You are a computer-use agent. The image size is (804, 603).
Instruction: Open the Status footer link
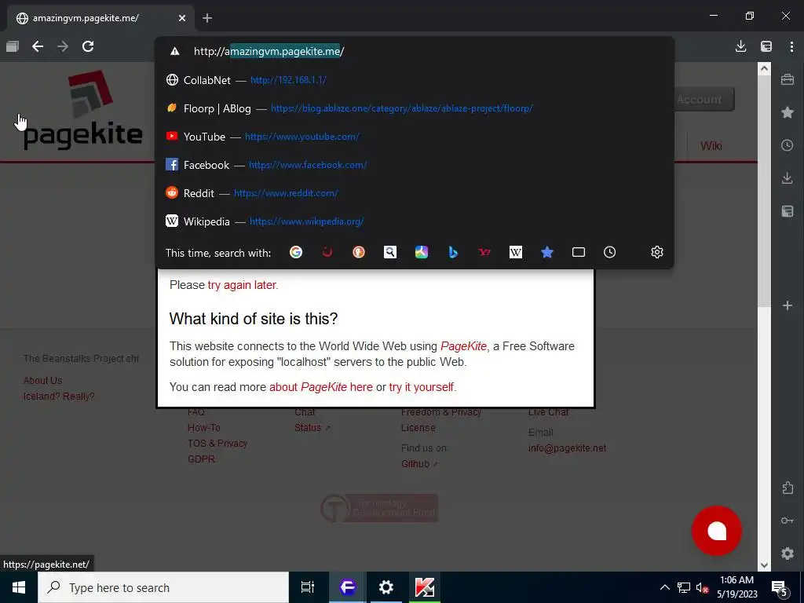click(312, 428)
